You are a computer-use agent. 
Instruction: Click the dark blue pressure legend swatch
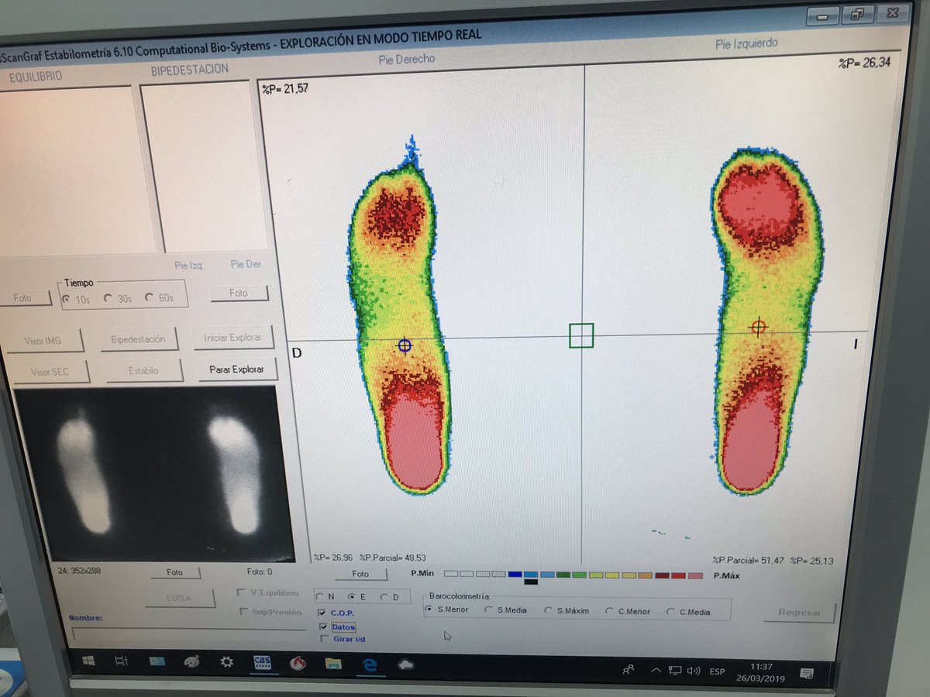(515, 574)
